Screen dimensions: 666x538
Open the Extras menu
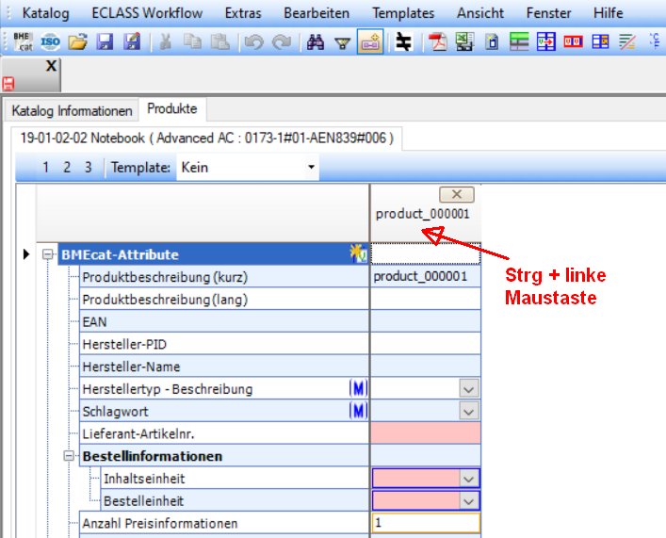tap(243, 13)
